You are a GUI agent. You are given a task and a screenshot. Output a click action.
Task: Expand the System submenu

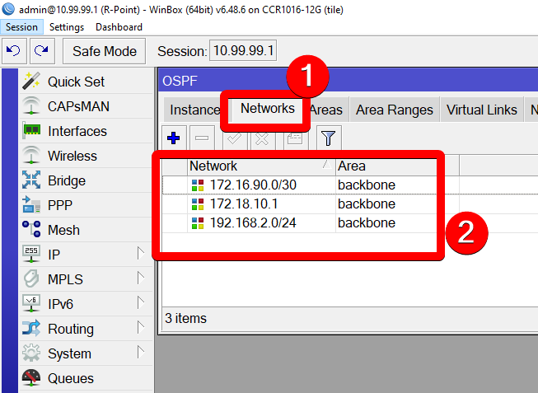tap(82, 353)
